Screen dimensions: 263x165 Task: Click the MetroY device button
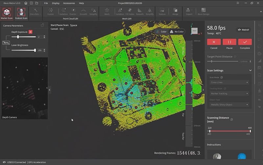coord(244,30)
